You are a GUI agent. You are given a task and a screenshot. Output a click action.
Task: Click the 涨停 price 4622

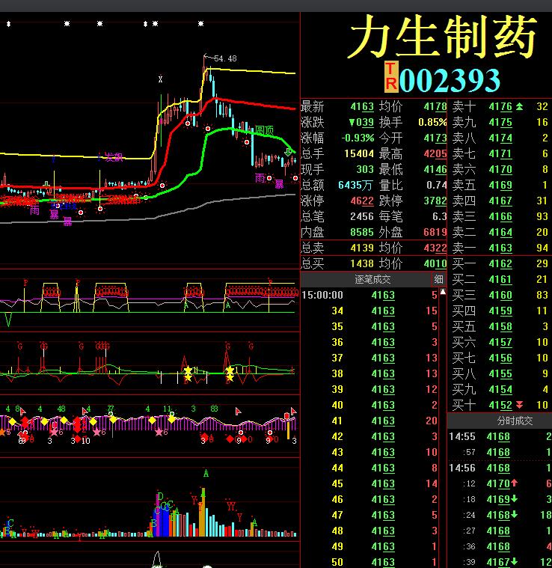pyautogui.click(x=362, y=201)
